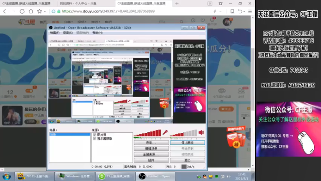Click the volume icon in the system tray
321x181 pixels.
229,177
